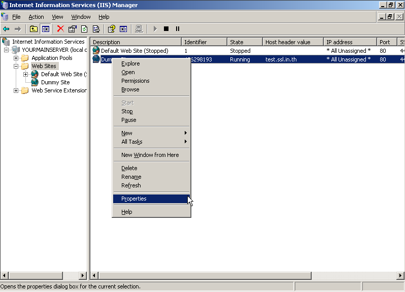Click the Export List toolbar icon
Screen dimensions: 405x292
(x=96, y=29)
